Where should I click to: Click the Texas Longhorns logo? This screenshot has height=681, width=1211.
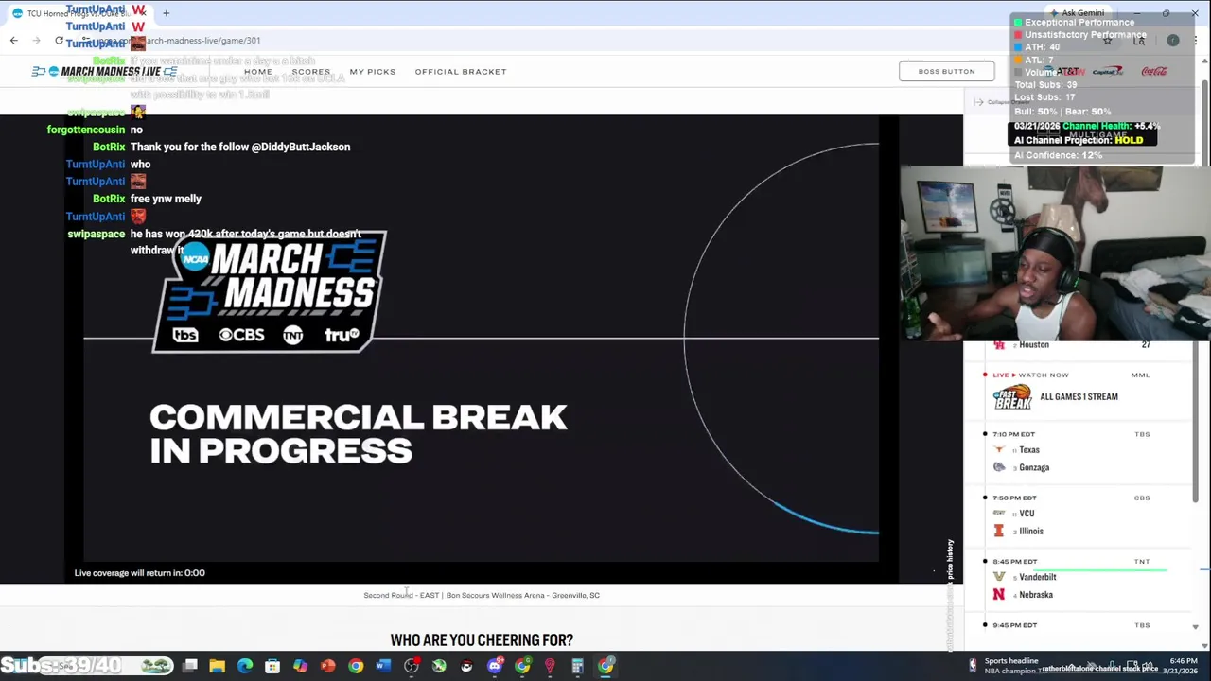pyautogui.click(x=999, y=450)
